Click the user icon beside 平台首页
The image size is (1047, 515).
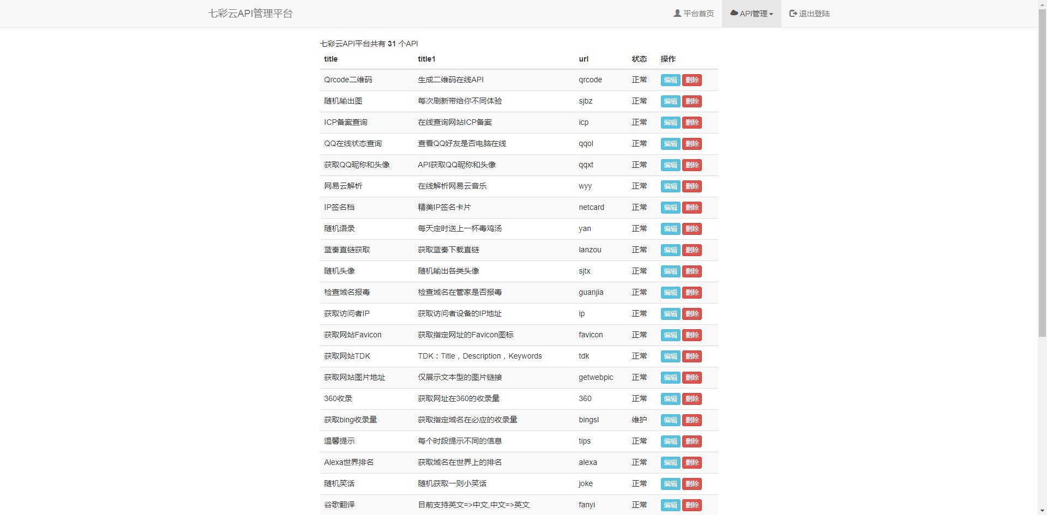677,13
